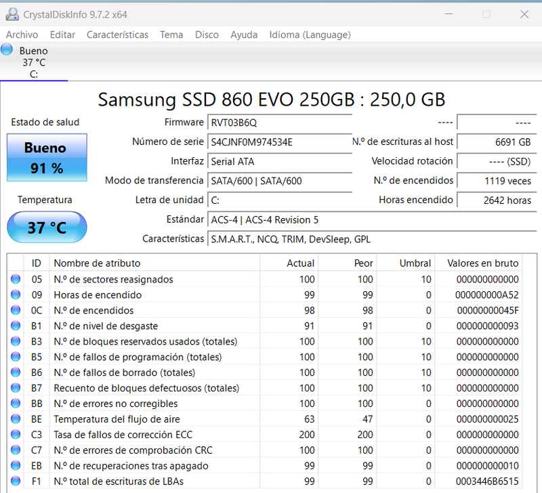Click the Peor column header

tap(348, 263)
